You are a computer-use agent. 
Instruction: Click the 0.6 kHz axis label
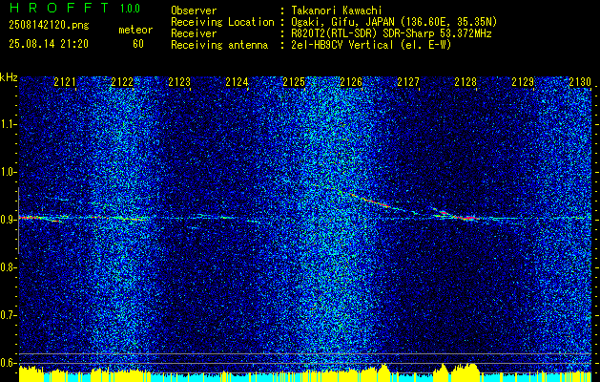pos(8,363)
